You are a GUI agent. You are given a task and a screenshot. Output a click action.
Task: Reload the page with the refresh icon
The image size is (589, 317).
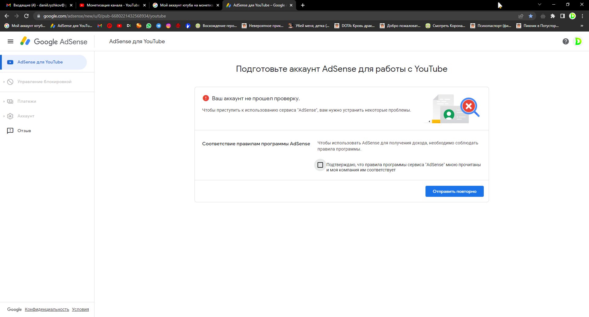click(26, 16)
